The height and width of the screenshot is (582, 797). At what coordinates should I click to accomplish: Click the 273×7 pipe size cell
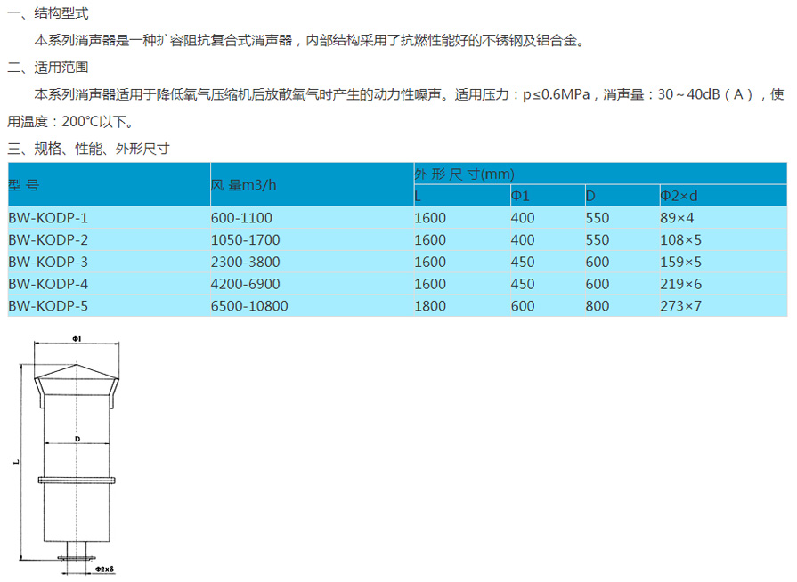[680, 306]
